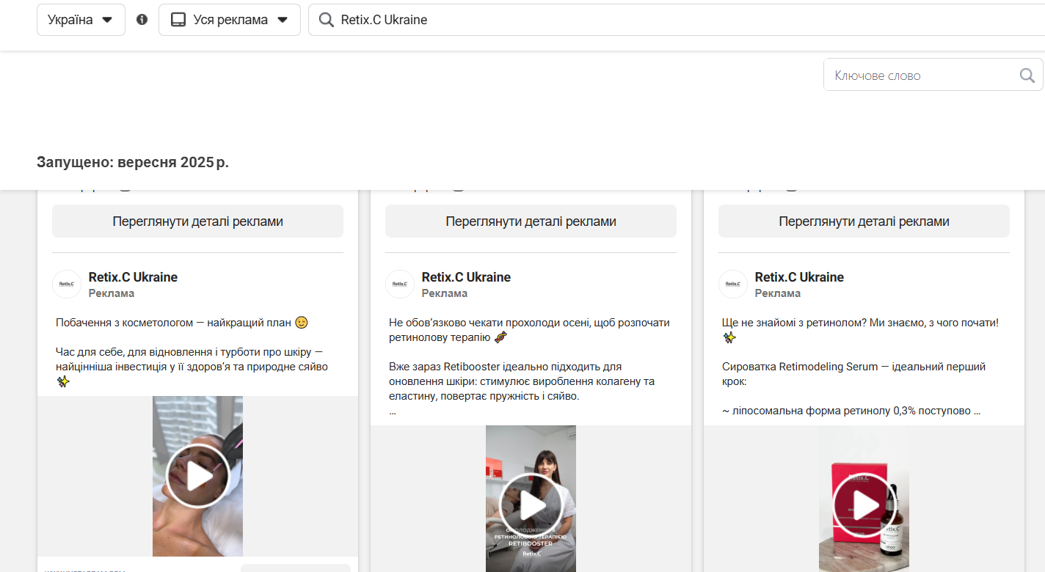Click the info icon next to Україна
Viewport: 1045px width, 572px height.
pyautogui.click(x=142, y=20)
